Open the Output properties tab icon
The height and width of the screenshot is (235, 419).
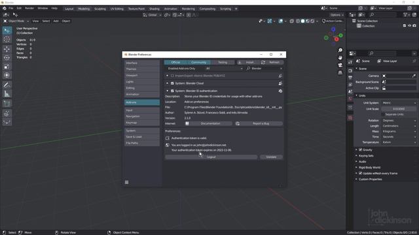point(350,78)
